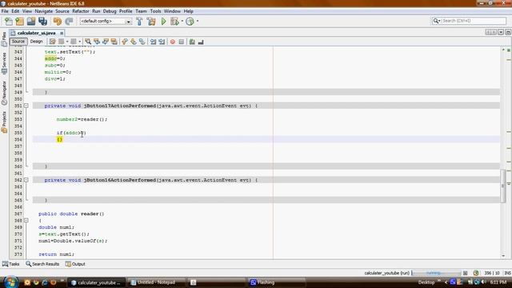Collapse the jButton16ActionPerformed code fold
The width and height of the screenshot is (512, 288).
coord(26,180)
